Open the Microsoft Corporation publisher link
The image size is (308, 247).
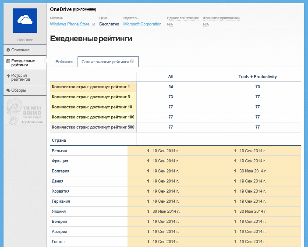[x=142, y=24]
